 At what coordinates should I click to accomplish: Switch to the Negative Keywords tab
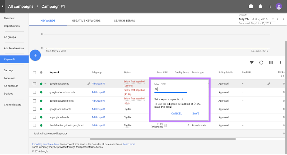(86, 21)
